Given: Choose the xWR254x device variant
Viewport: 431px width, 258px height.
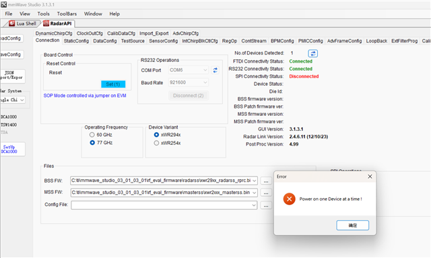Looking at the screenshot, I should point(156,143).
